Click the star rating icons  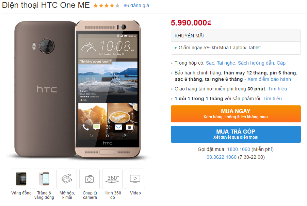(107, 6)
